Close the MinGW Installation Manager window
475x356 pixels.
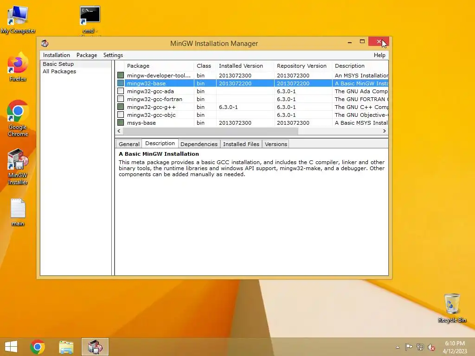379,41
